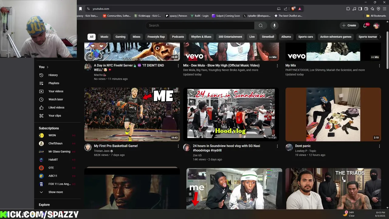
Task: Click the Create button
Action: click(349, 26)
